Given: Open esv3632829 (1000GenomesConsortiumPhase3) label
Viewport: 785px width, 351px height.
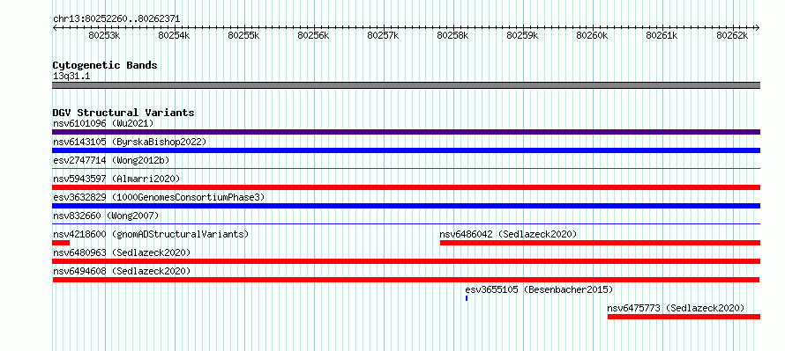Looking at the screenshot, I should 159,197.
